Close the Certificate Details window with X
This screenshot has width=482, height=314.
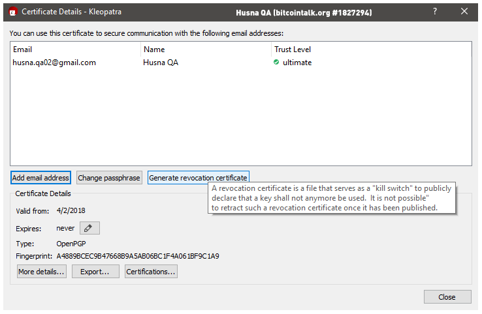point(464,12)
